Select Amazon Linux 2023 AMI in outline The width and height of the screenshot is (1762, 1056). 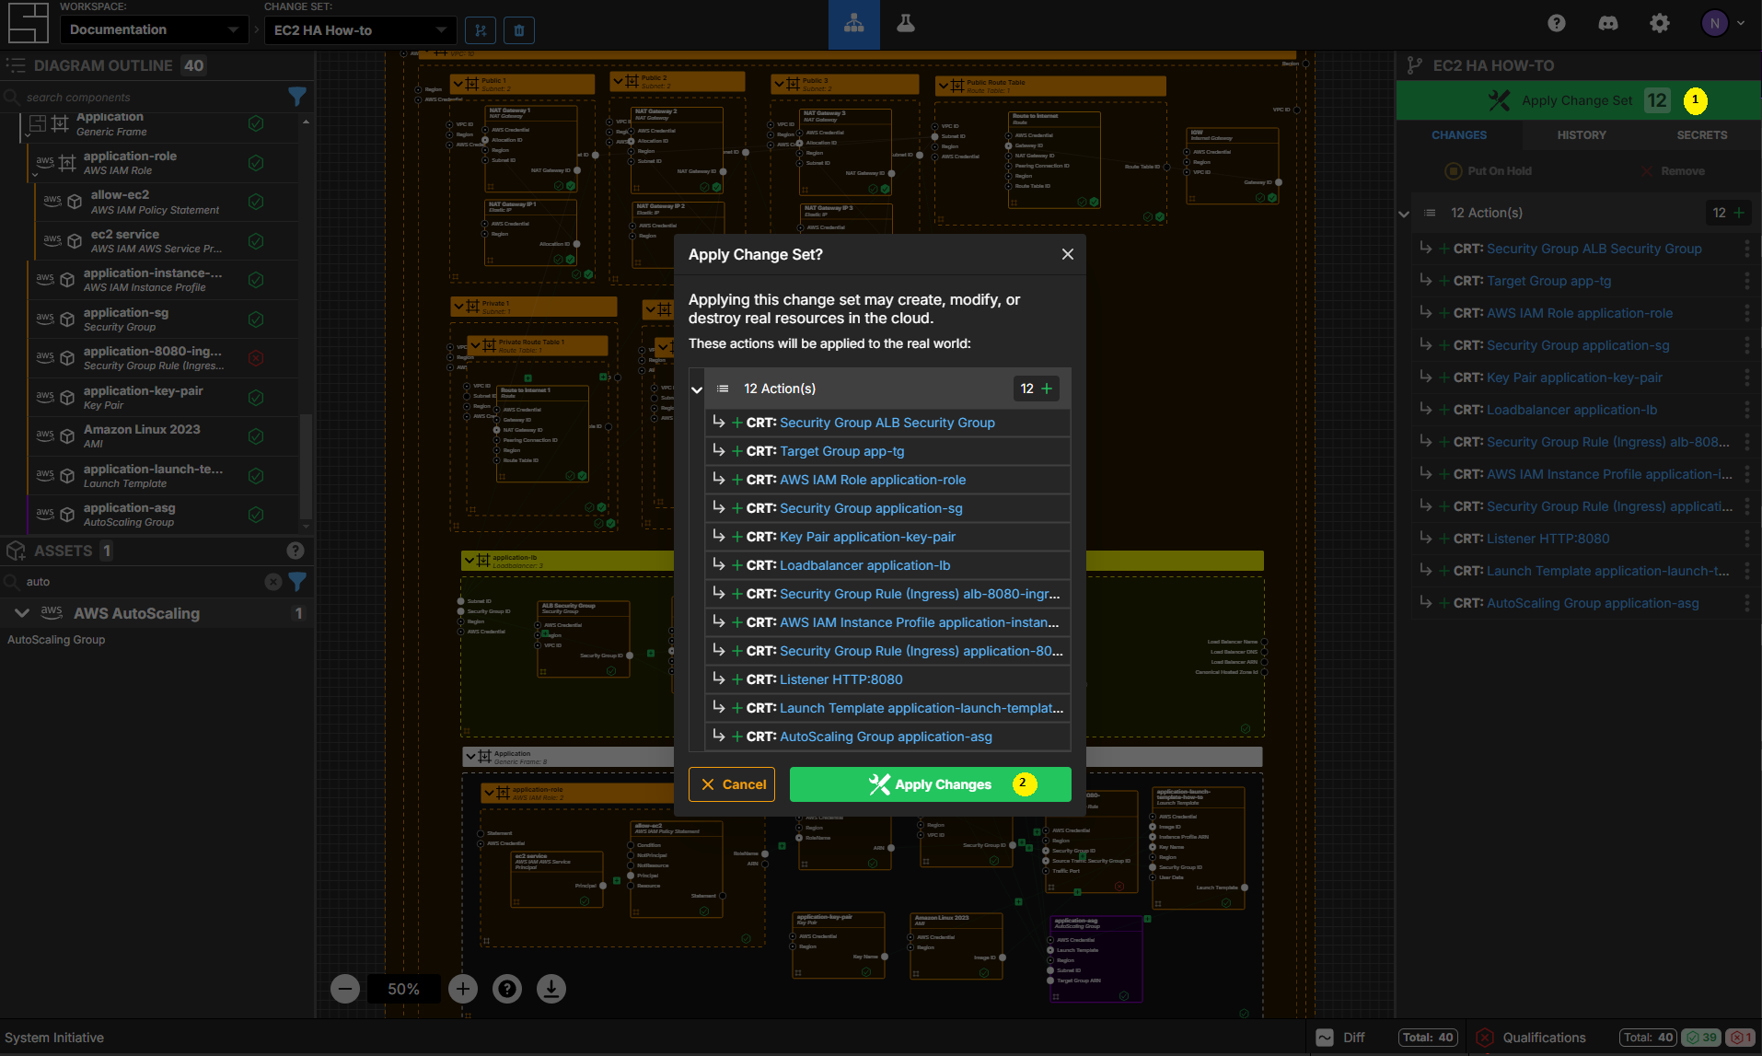point(163,436)
